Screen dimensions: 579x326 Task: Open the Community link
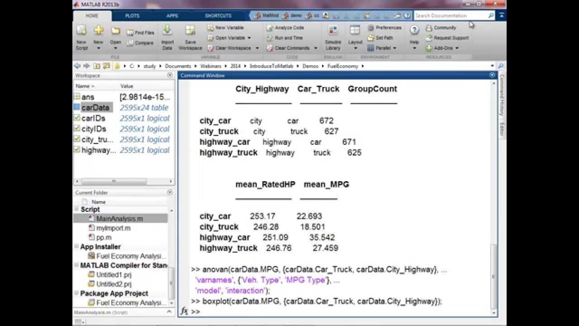(441, 28)
